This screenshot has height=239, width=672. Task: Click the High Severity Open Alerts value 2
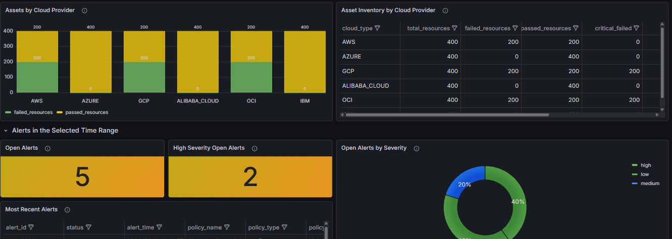250,177
